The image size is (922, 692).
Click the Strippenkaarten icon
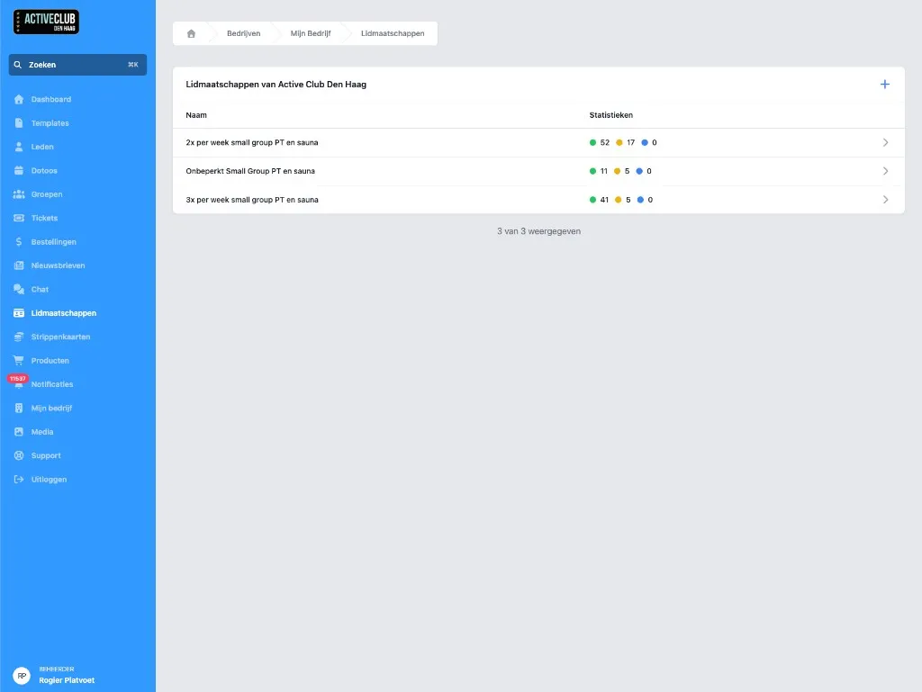[19, 337]
